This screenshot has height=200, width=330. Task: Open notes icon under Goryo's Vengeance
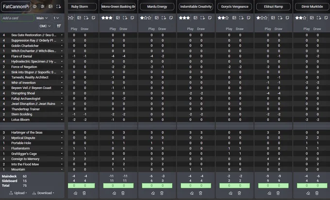click(249, 18)
